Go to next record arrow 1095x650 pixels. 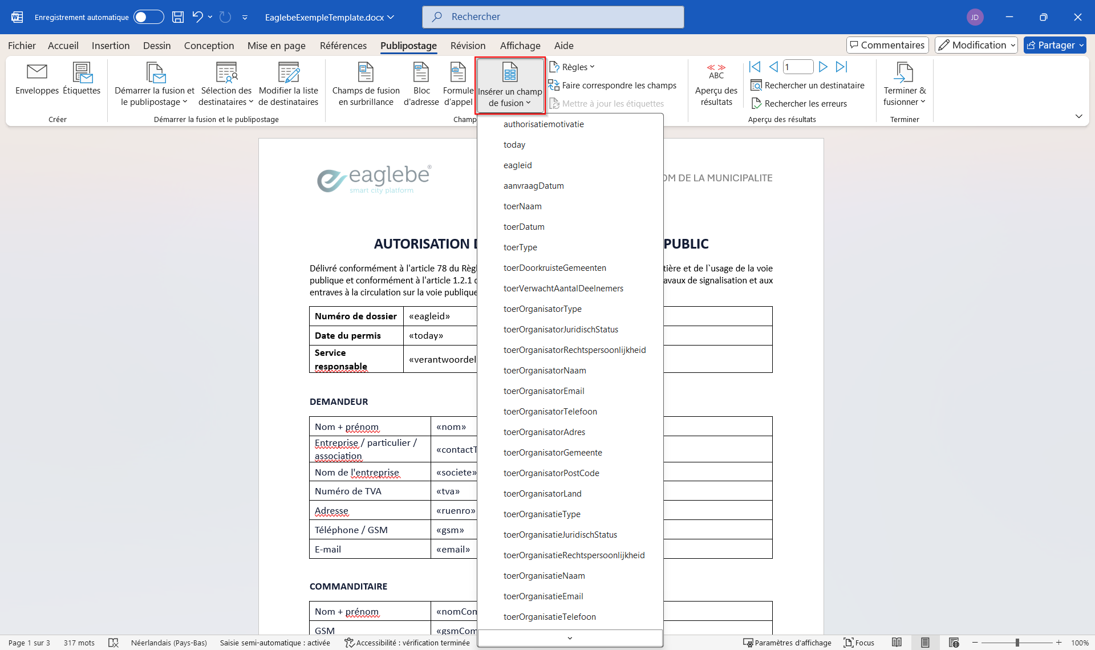click(x=823, y=67)
